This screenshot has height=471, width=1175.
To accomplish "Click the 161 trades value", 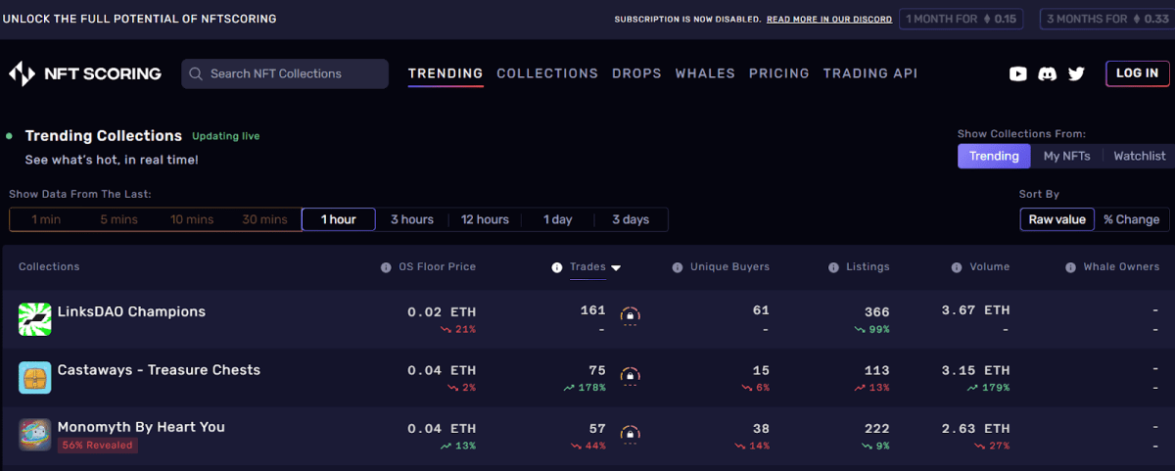I will (593, 311).
